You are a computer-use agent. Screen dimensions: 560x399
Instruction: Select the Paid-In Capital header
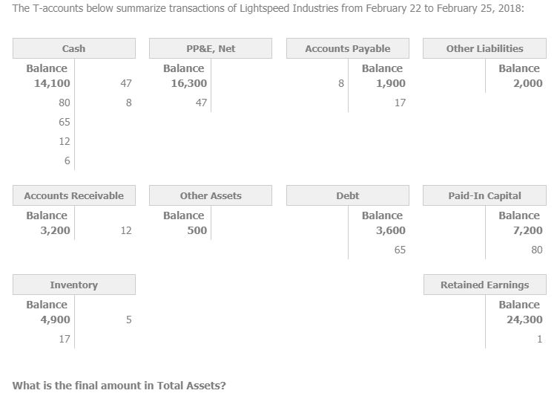click(484, 196)
